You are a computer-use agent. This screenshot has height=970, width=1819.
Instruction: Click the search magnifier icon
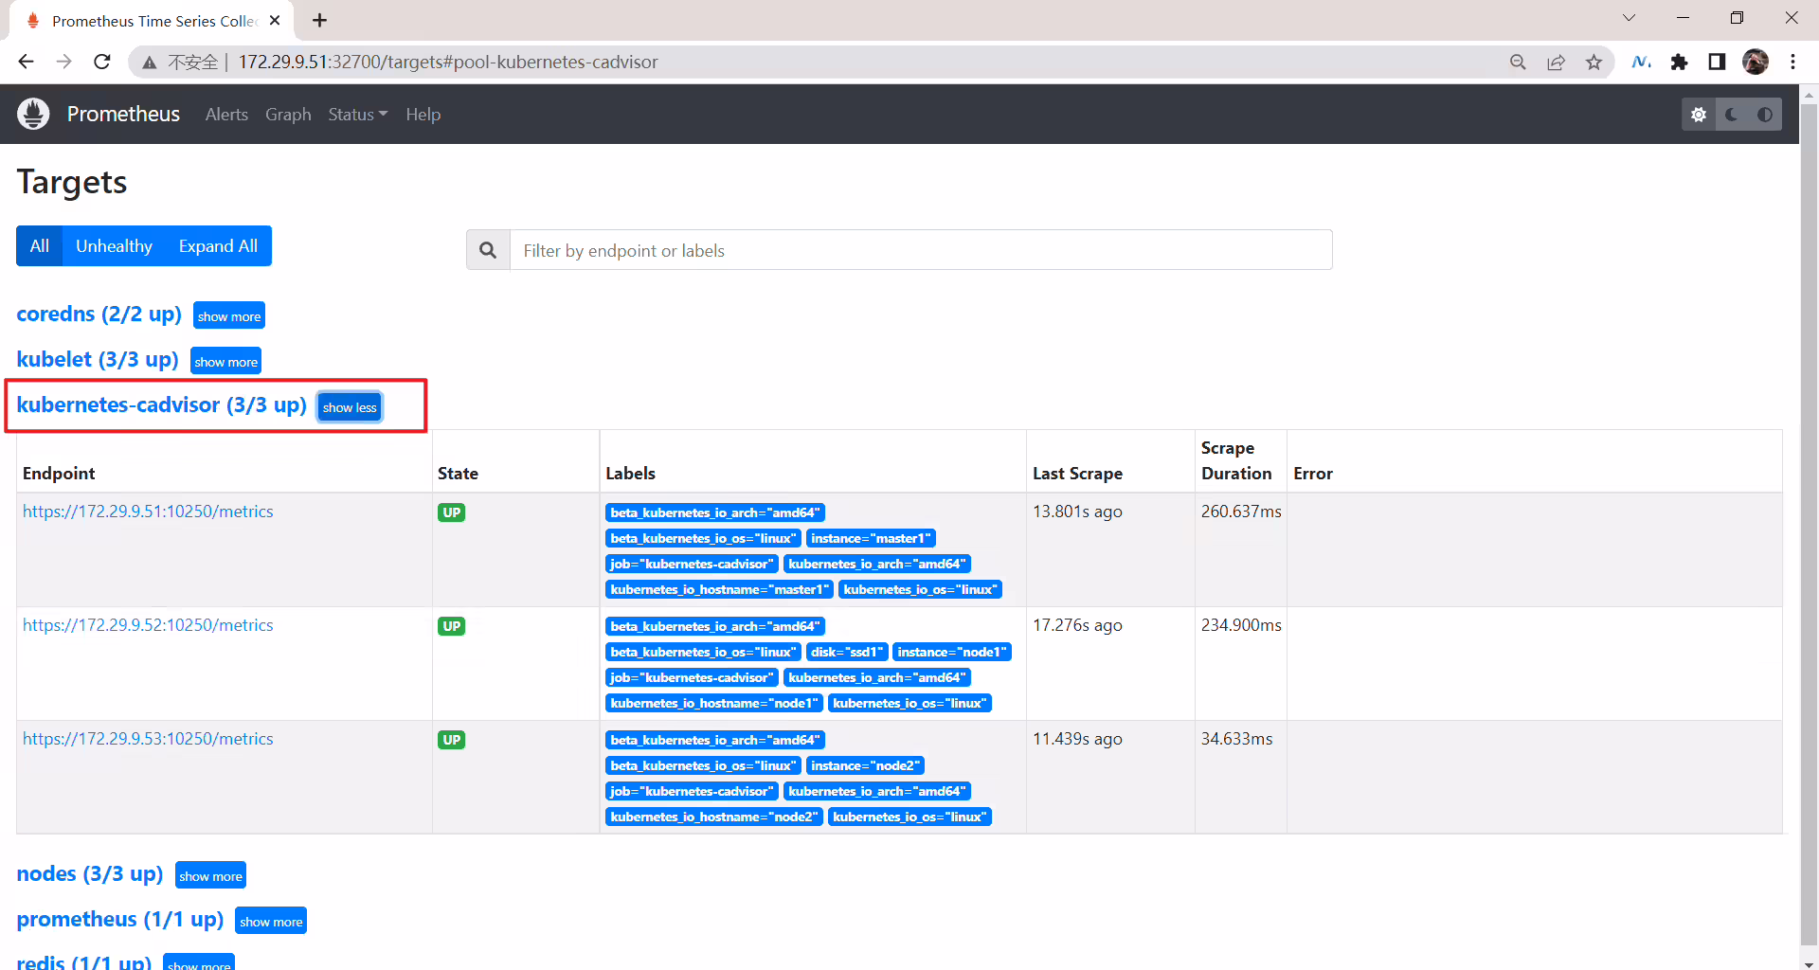click(488, 250)
